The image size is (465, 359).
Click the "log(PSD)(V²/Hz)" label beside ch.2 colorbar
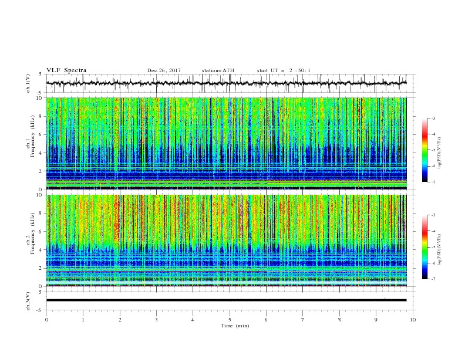(440, 250)
